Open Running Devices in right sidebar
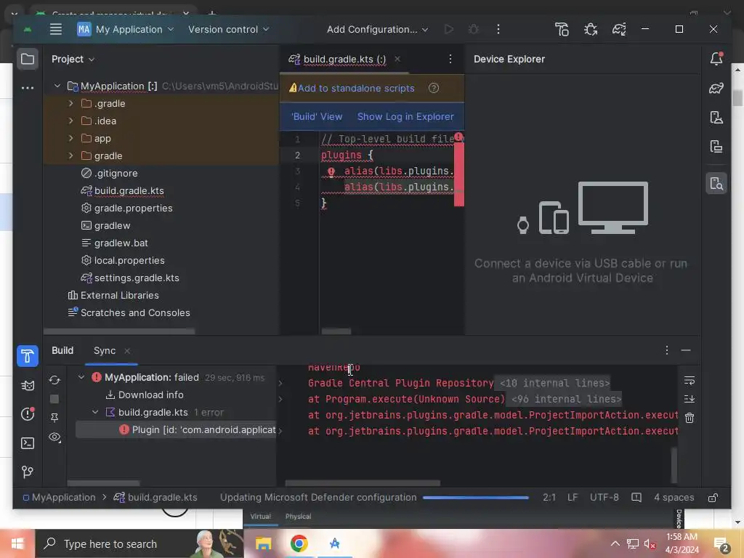 (x=716, y=146)
